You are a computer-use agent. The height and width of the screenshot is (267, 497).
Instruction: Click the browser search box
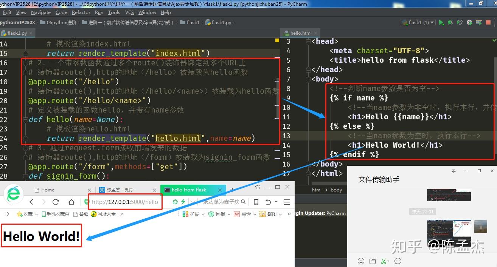221,202
